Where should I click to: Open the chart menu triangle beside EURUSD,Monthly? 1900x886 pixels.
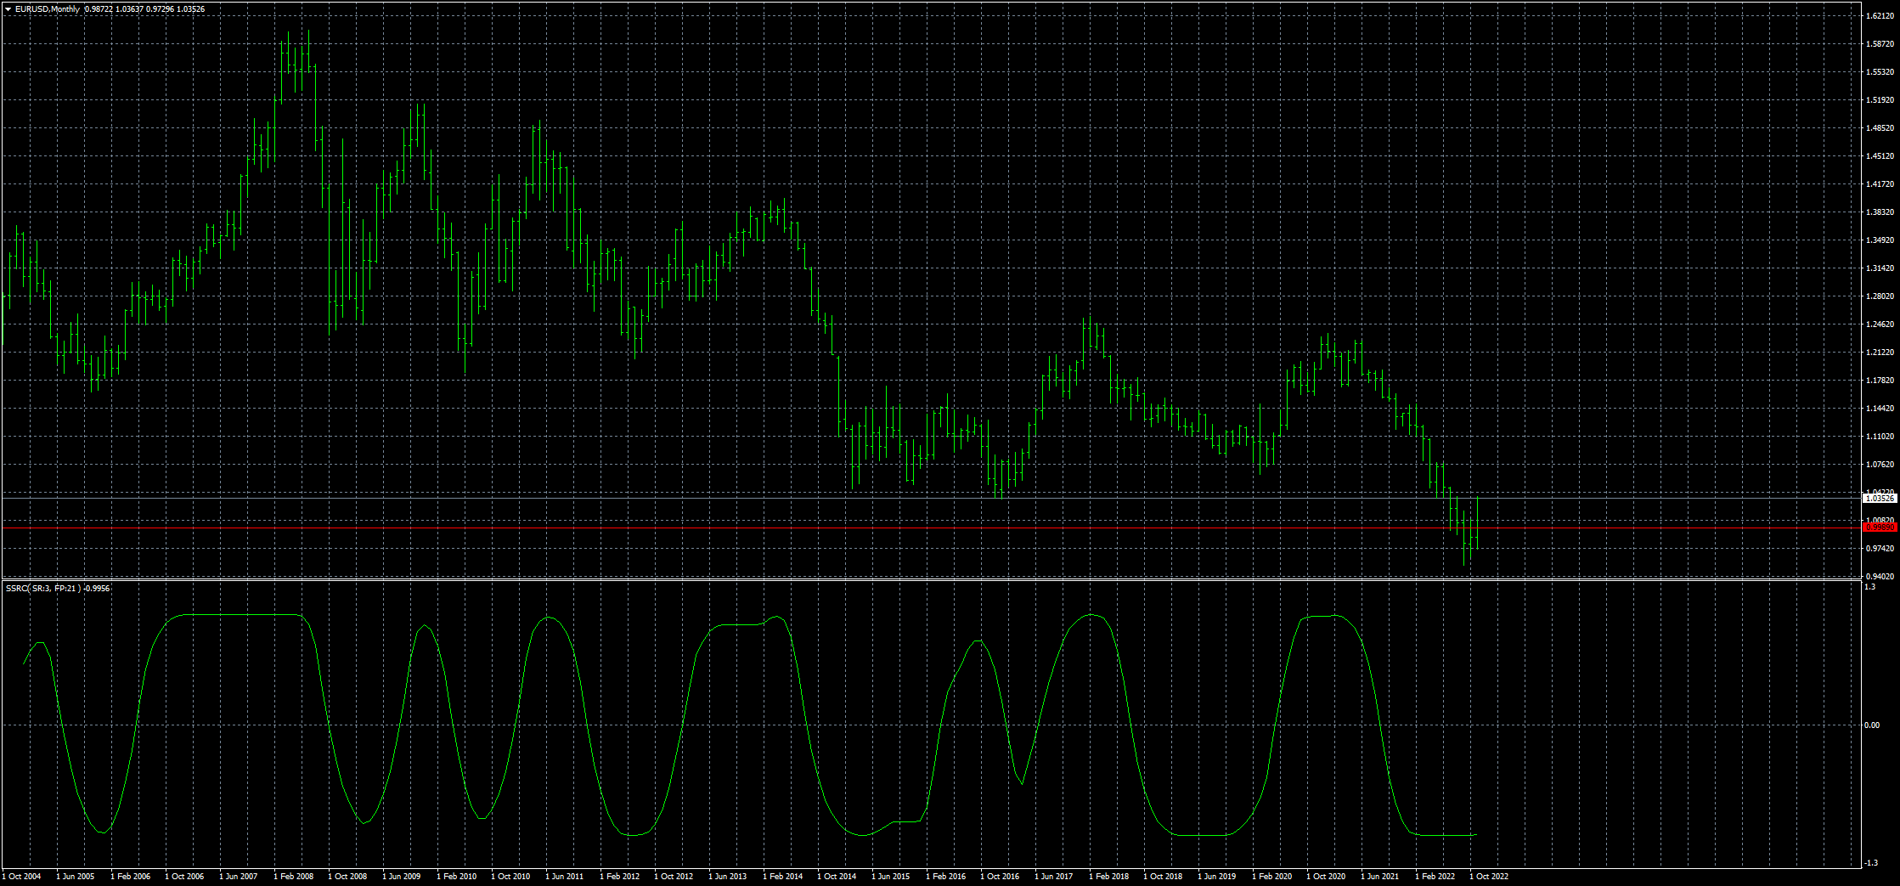coord(8,9)
